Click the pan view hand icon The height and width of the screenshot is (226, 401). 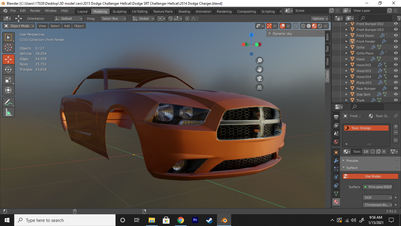[x=259, y=70]
